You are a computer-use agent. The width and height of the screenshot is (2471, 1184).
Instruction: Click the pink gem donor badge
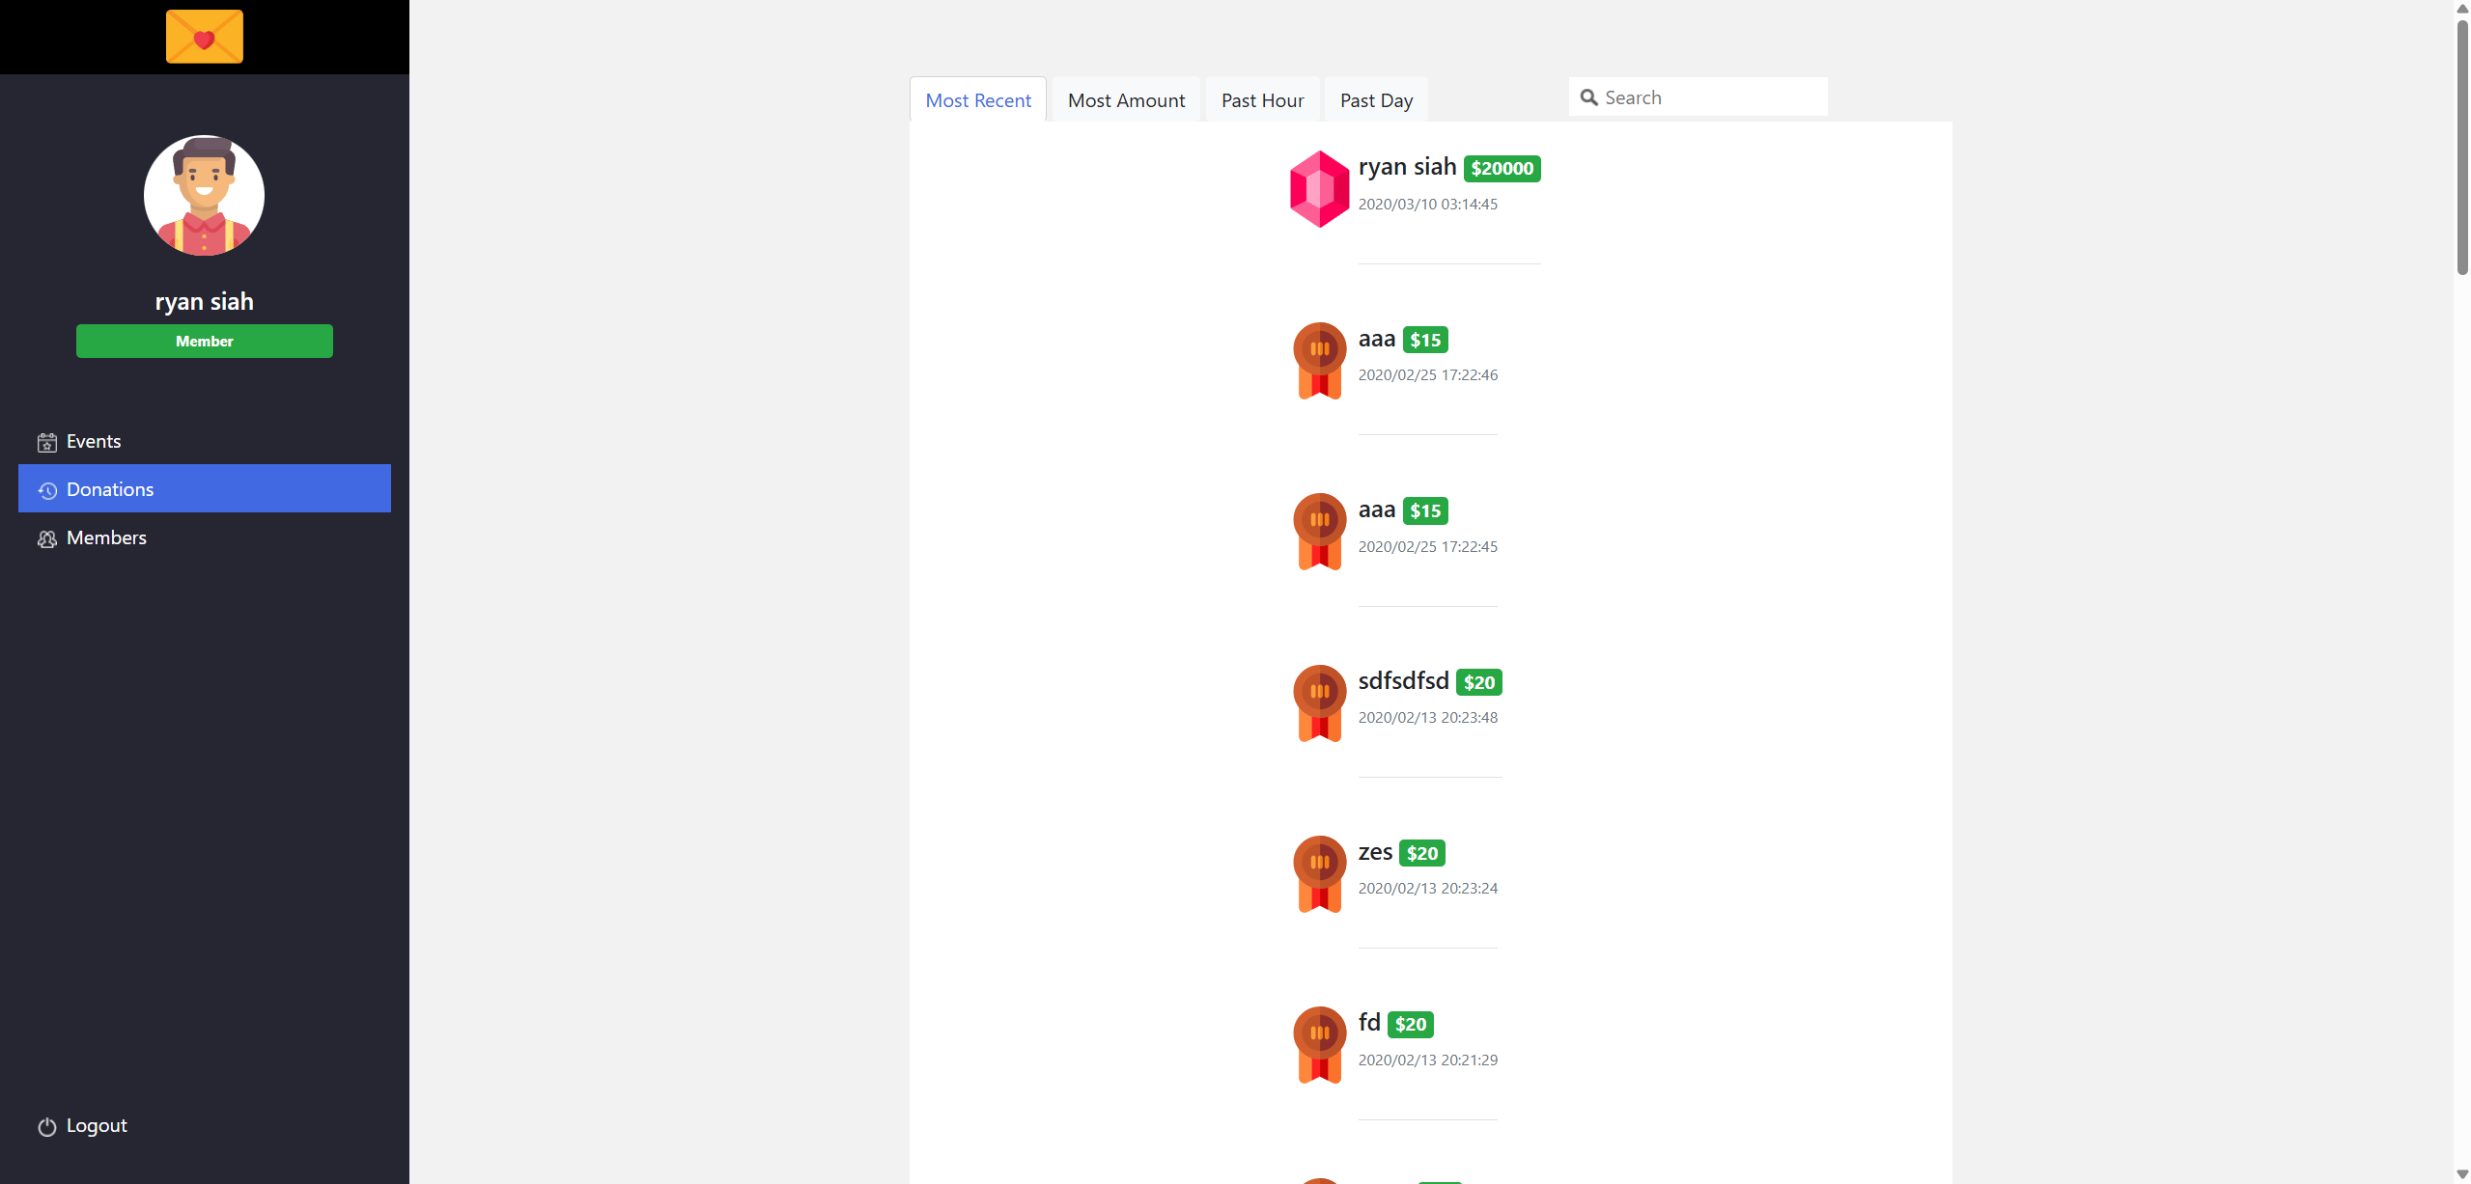coord(1319,189)
